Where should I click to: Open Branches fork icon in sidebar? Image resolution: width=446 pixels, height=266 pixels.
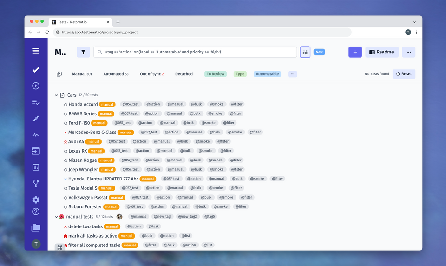click(36, 183)
